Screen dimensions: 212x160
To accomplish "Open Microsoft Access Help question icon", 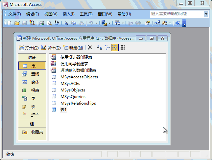I will (x=178, y=23).
